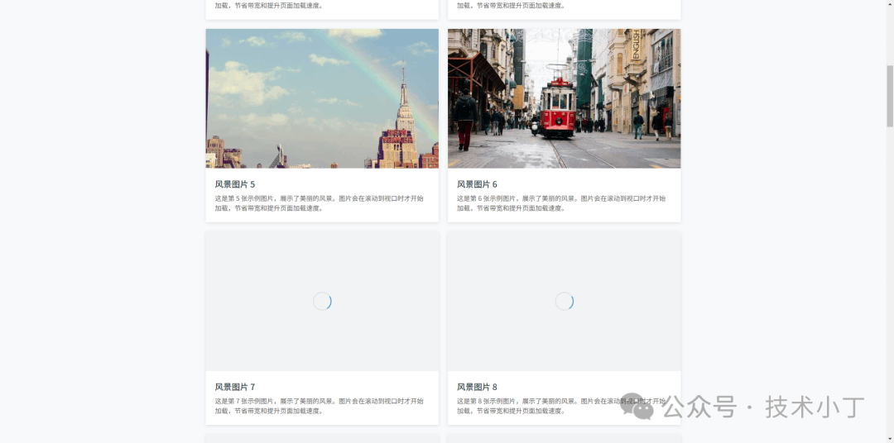
Task: Click the WeChat logo in the watermark
Action: pyautogui.click(x=637, y=406)
